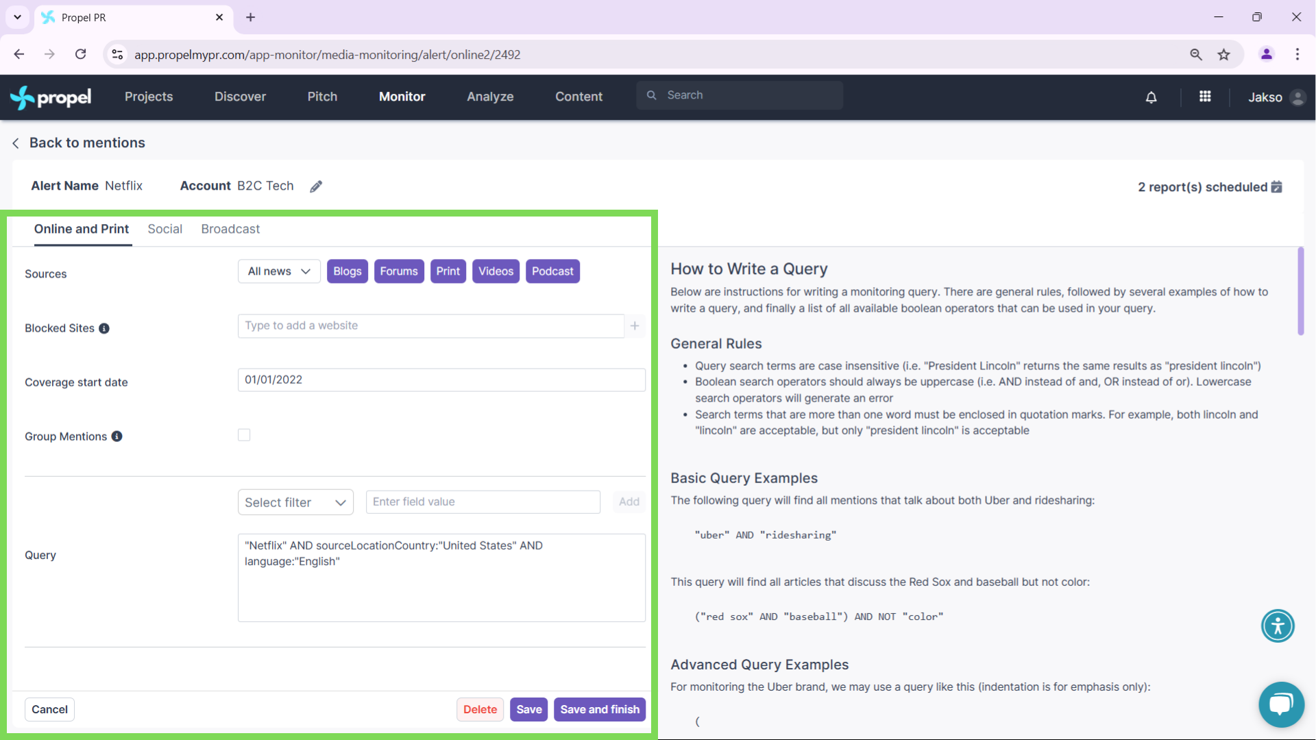Screen dimensions: 1316x740
Task: Toggle the Print source
Action: [x=448, y=271]
